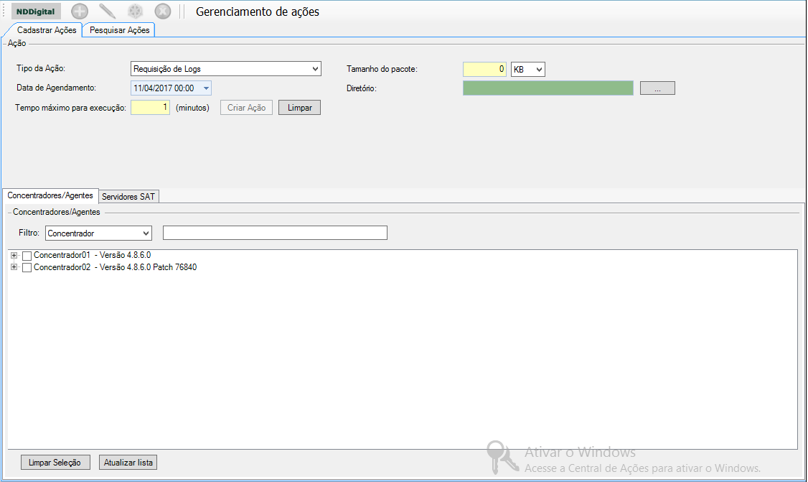This screenshot has width=808, height=482.
Task: Click the cancel (X) toolbar icon
Action: coord(163,11)
